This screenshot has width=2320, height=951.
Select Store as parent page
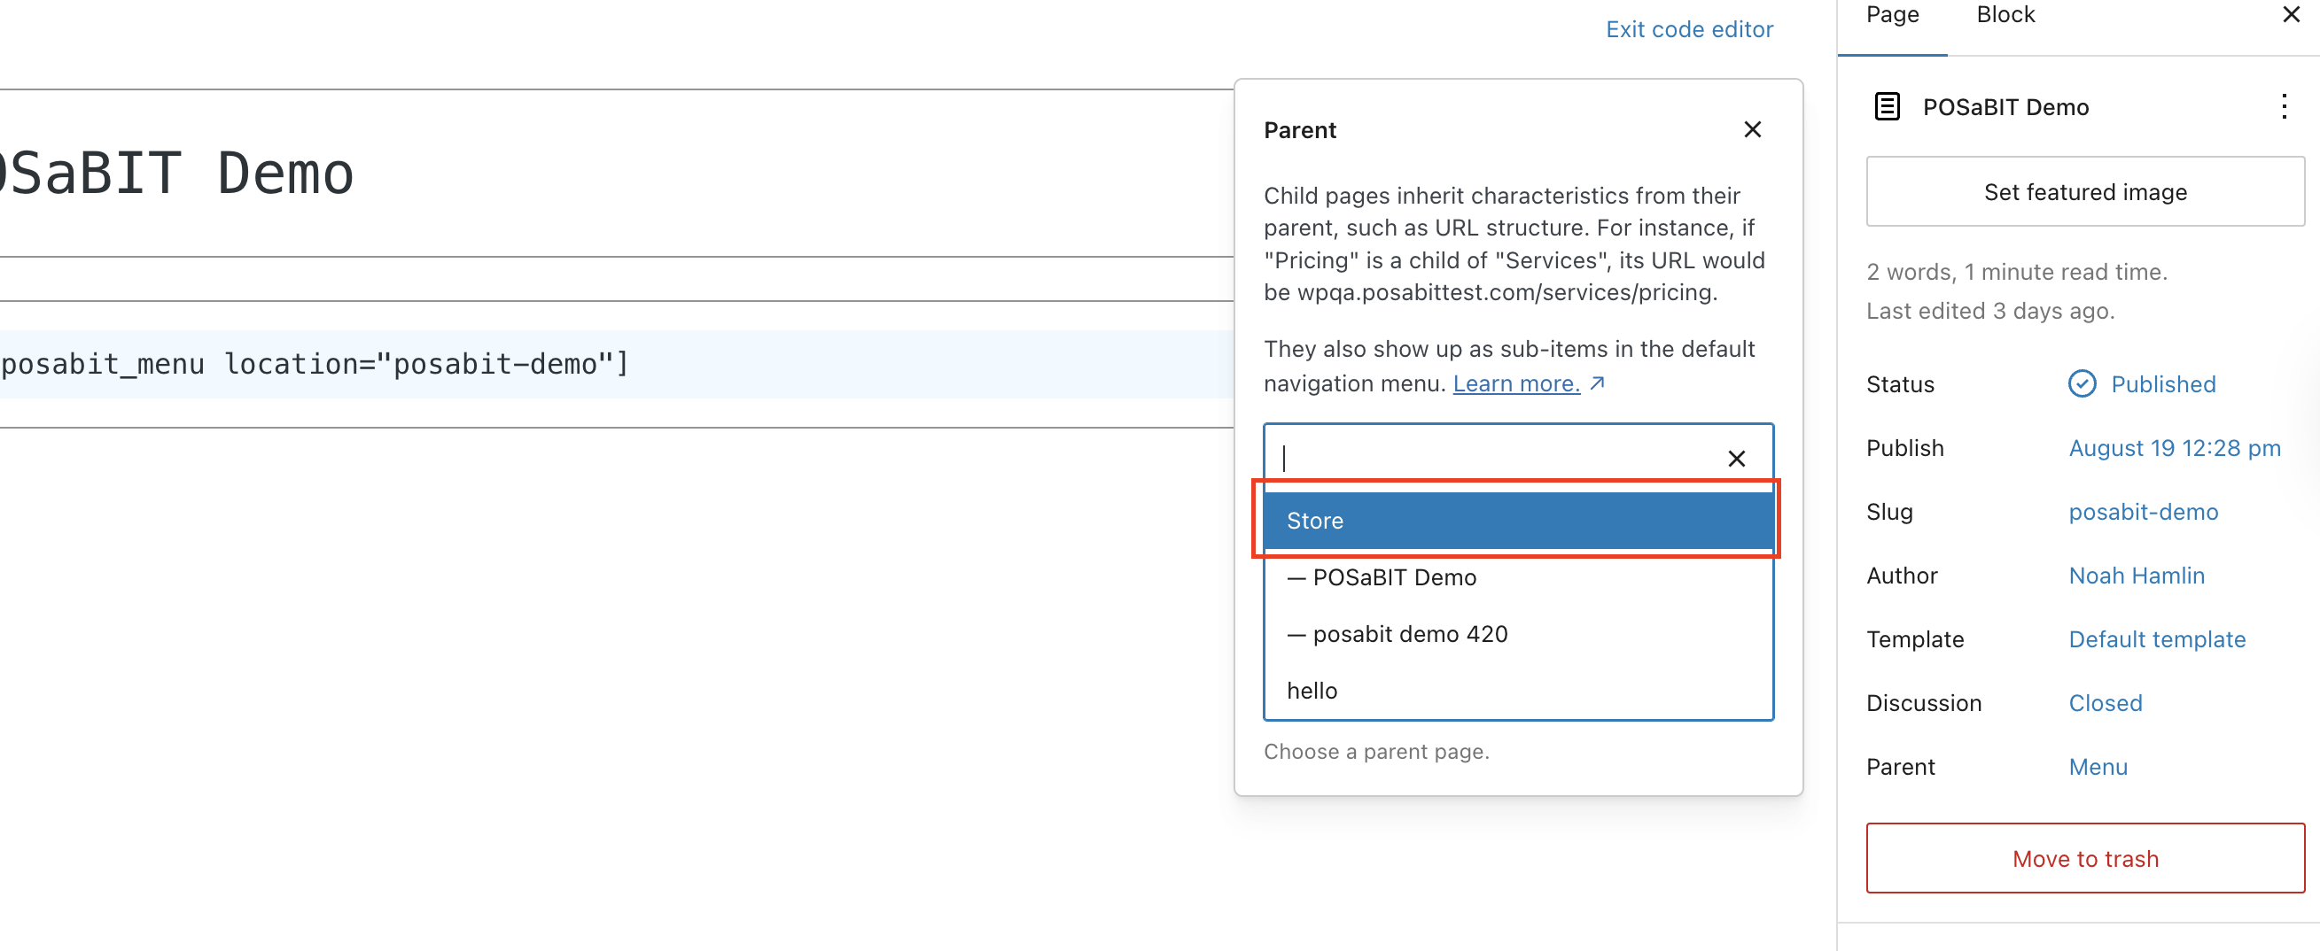click(1517, 520)
